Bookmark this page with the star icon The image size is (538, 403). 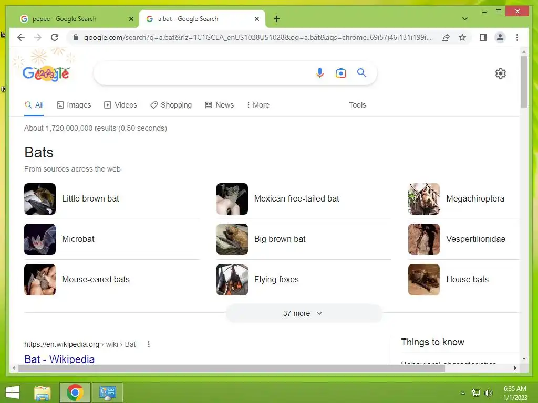tap(462, 37)
